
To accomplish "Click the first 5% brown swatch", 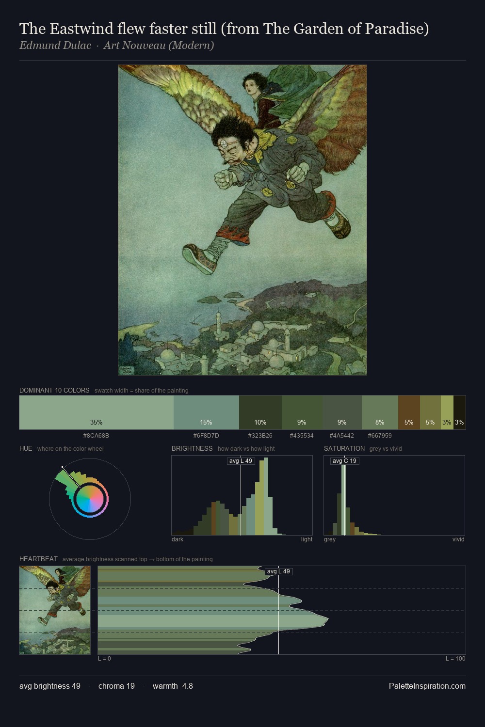I will point(409,412).
